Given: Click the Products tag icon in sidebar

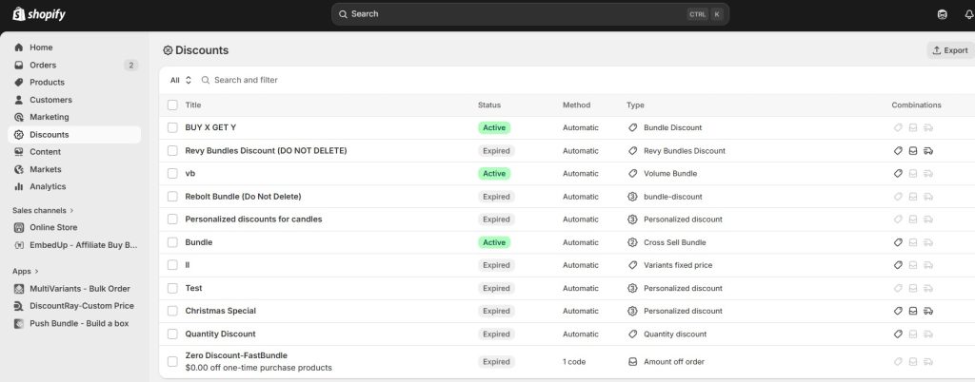Looking at the screenshot, I should (x=19, y=82).
